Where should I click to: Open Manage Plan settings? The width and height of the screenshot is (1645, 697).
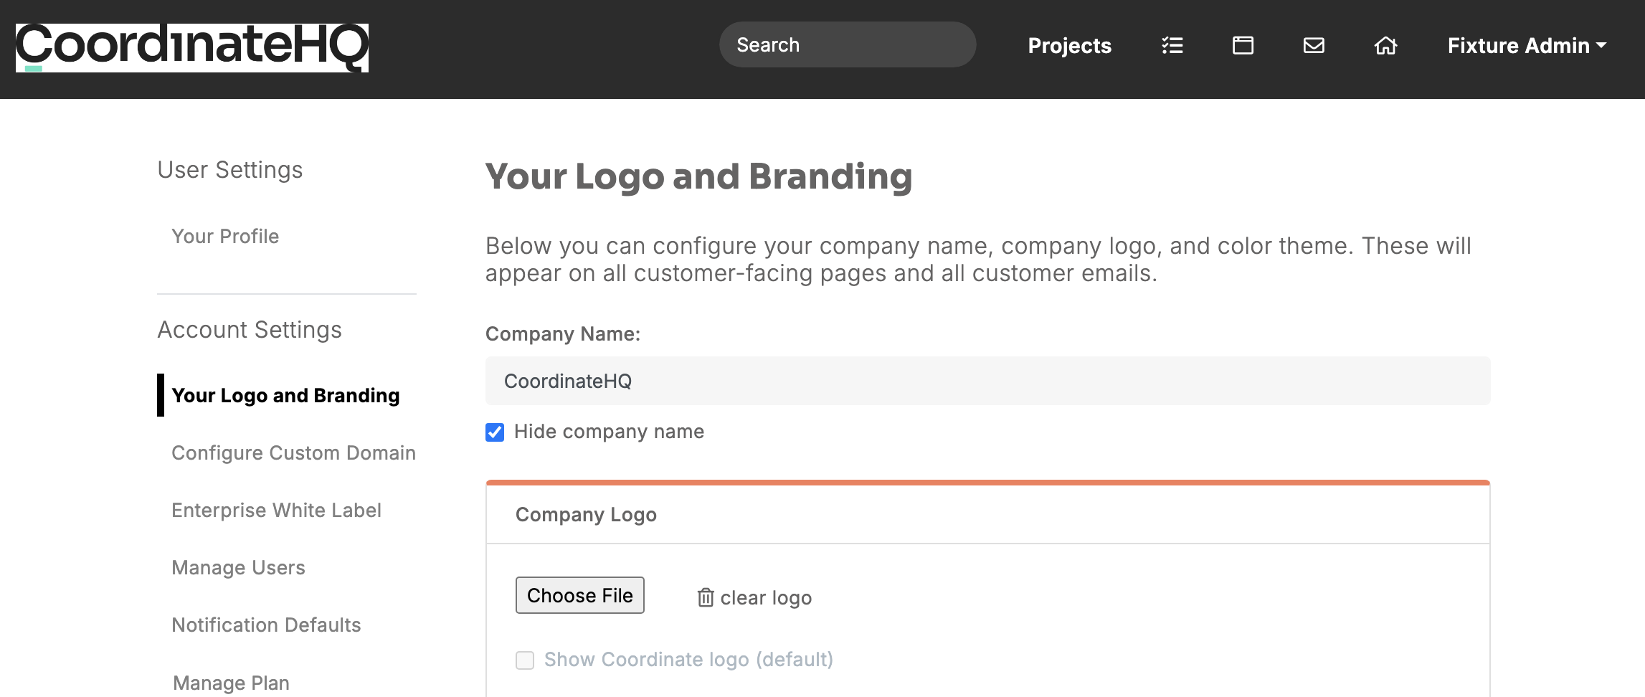(231, 683)
